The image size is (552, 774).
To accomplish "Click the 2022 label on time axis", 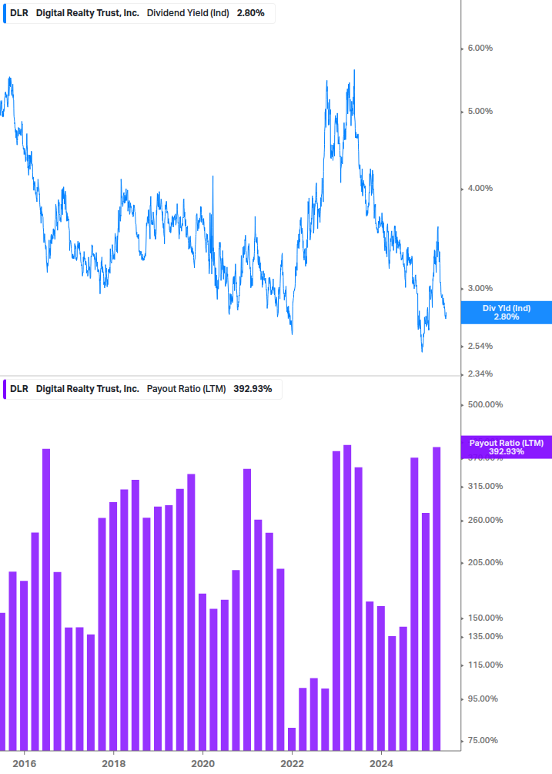I will (292, 764).
